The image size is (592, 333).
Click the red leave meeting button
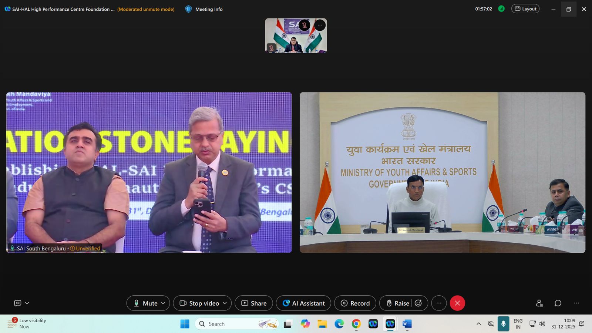[457, 303]
